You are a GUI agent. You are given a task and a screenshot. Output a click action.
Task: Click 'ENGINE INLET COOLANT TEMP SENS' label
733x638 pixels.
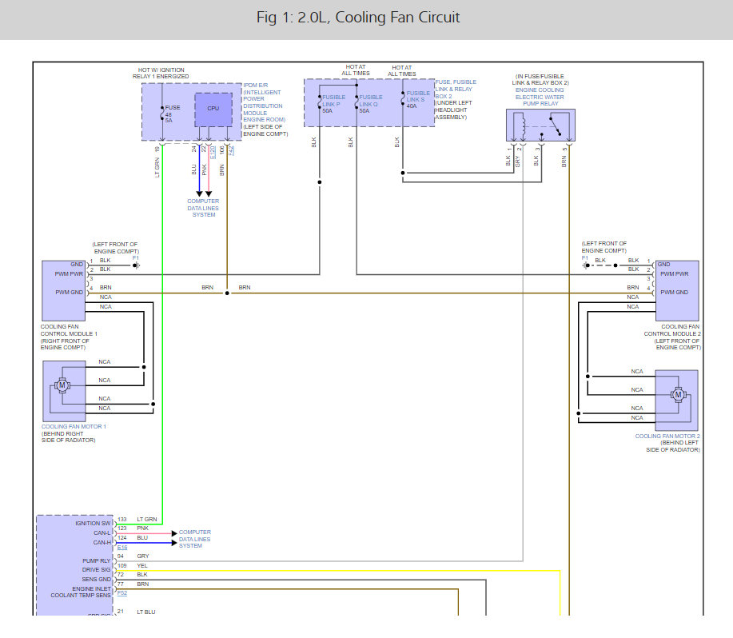81,592
